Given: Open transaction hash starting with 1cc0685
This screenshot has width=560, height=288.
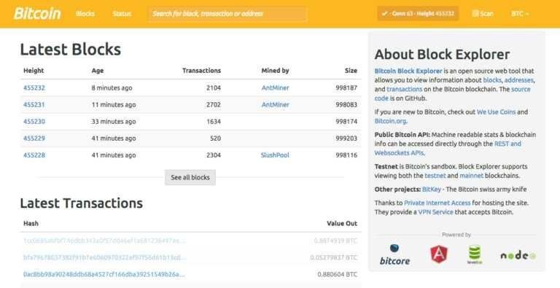Looking at the screenshot, I should [x=105, y=241].
